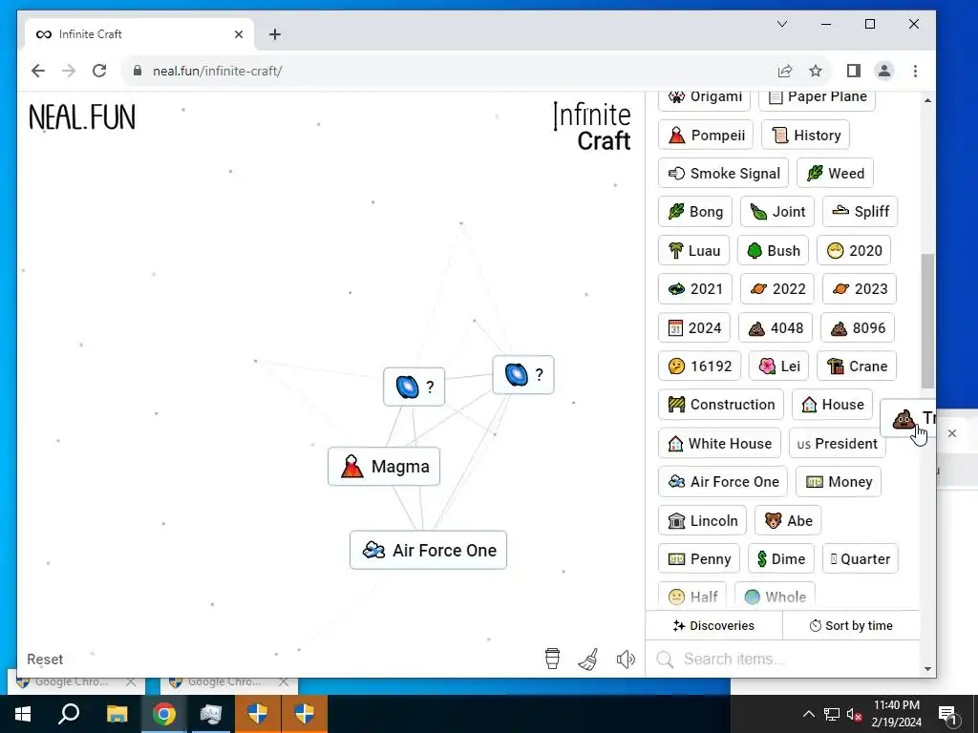Click the Discoveries filter button

(713, 625)
